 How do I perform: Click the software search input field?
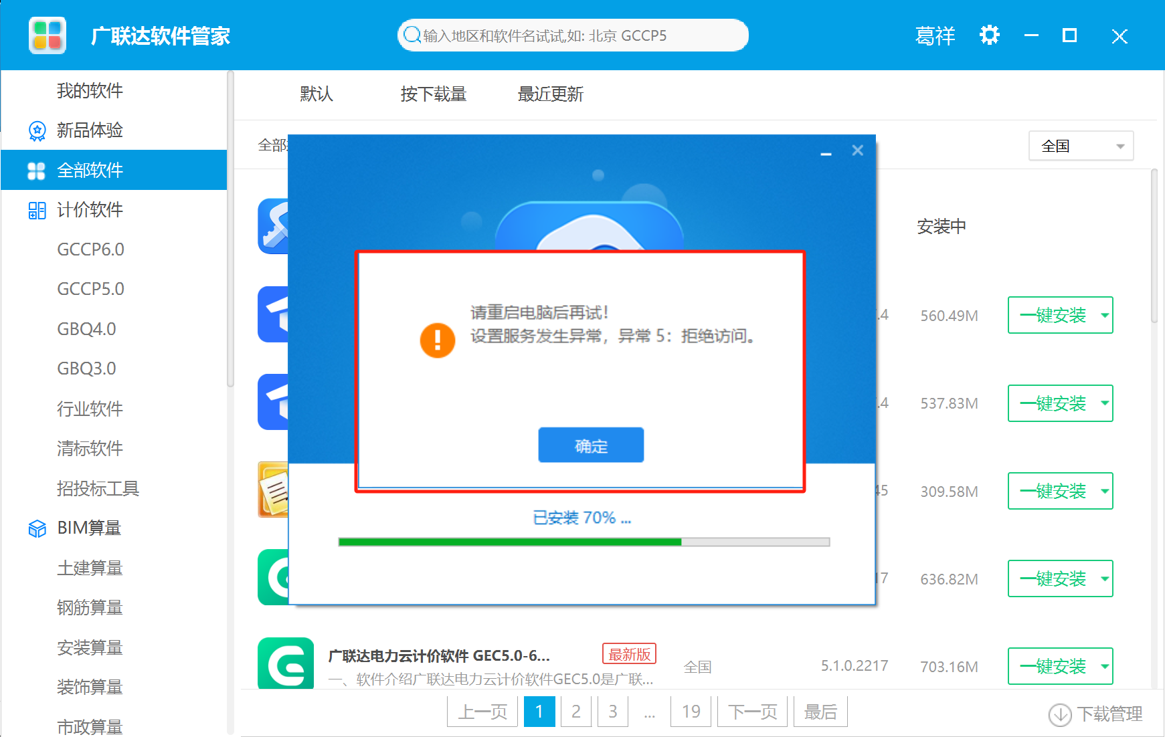point(573,35)
